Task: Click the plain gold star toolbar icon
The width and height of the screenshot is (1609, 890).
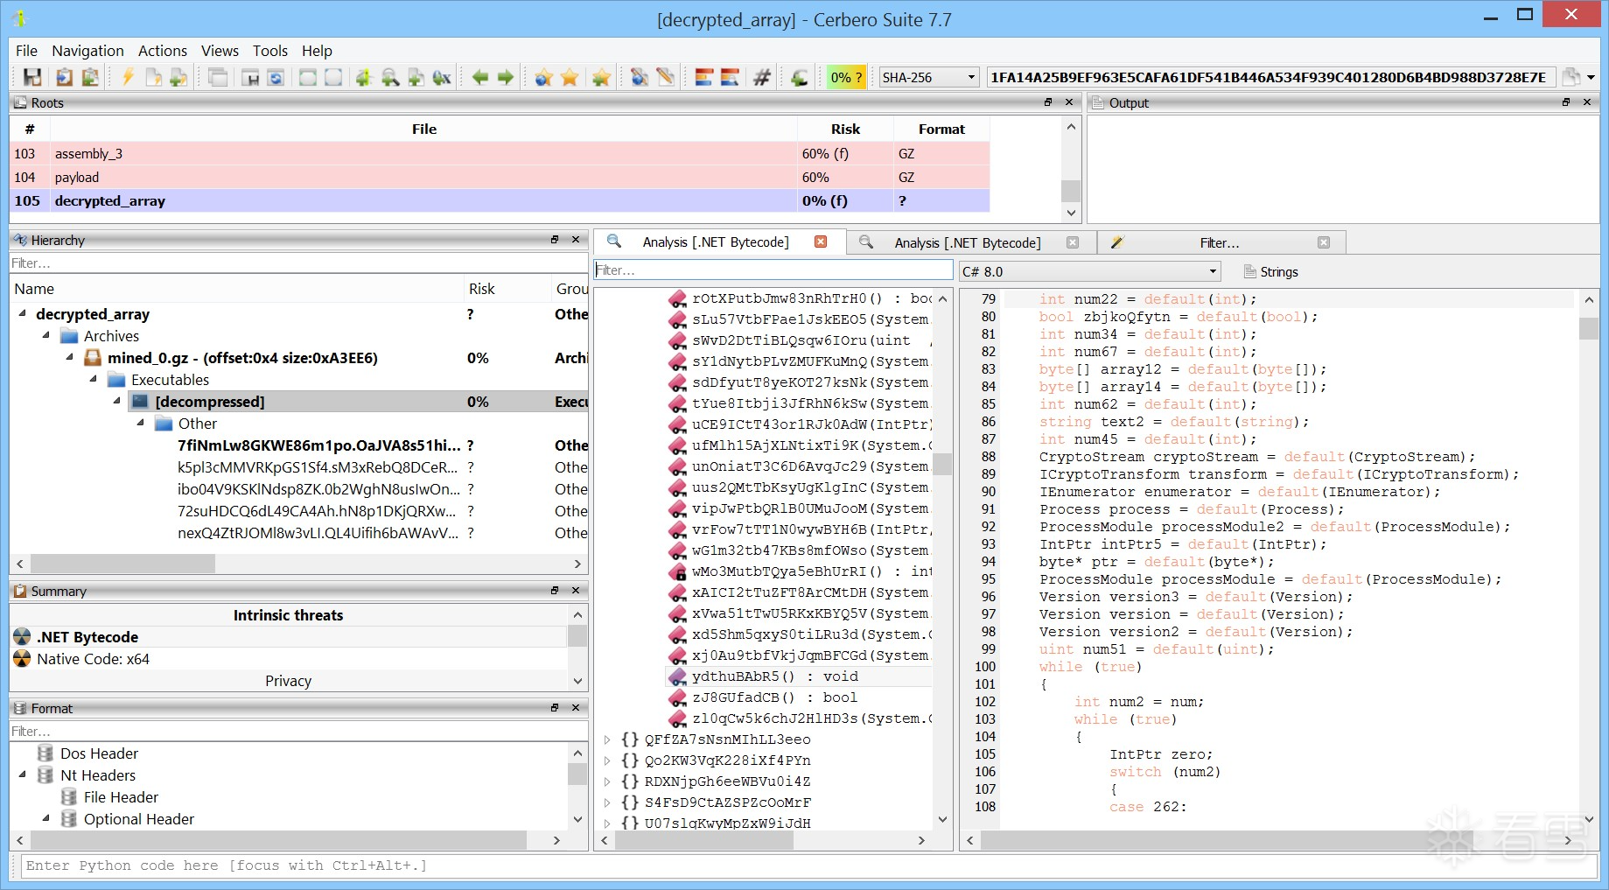Action: click(570, 78)
